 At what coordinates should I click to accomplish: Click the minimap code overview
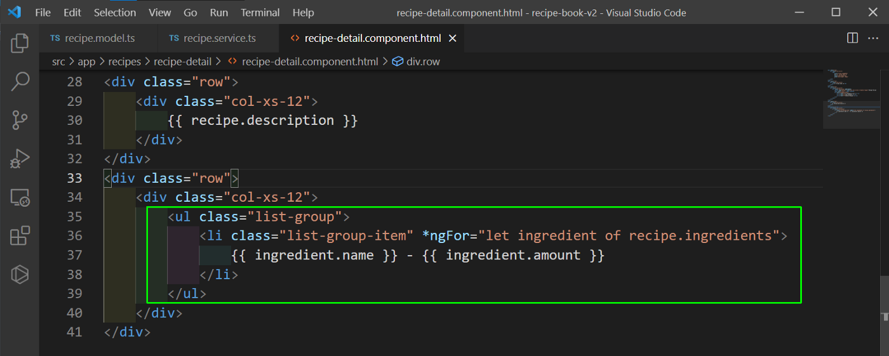pyautogui.click(x=851, y=98)
